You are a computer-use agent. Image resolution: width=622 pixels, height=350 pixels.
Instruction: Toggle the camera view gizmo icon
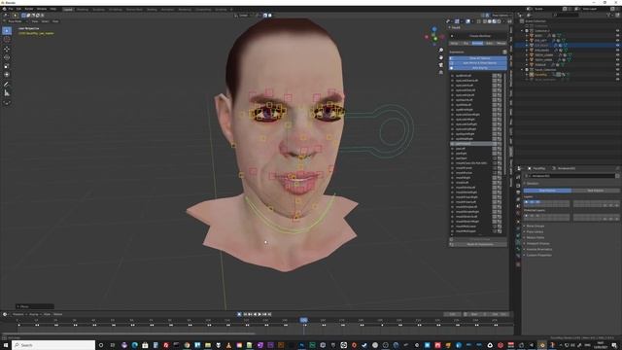coord(440,65)
